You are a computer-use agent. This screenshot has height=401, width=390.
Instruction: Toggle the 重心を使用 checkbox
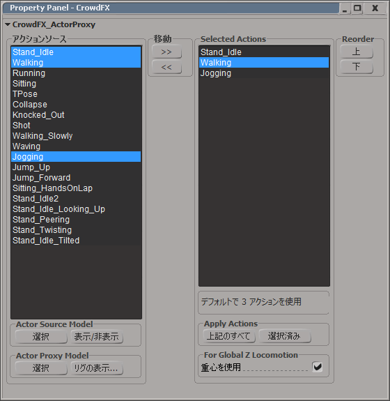pyautogui.click(x=317, y=368)
